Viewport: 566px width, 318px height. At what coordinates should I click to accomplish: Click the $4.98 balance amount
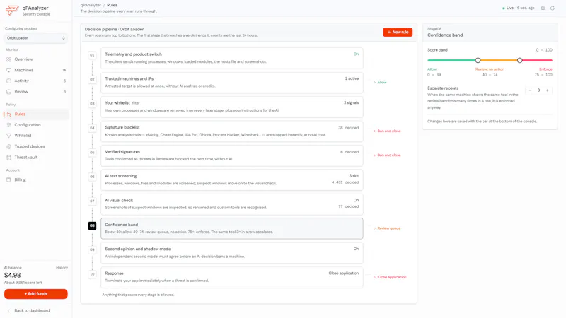click(x=12, y=275)
